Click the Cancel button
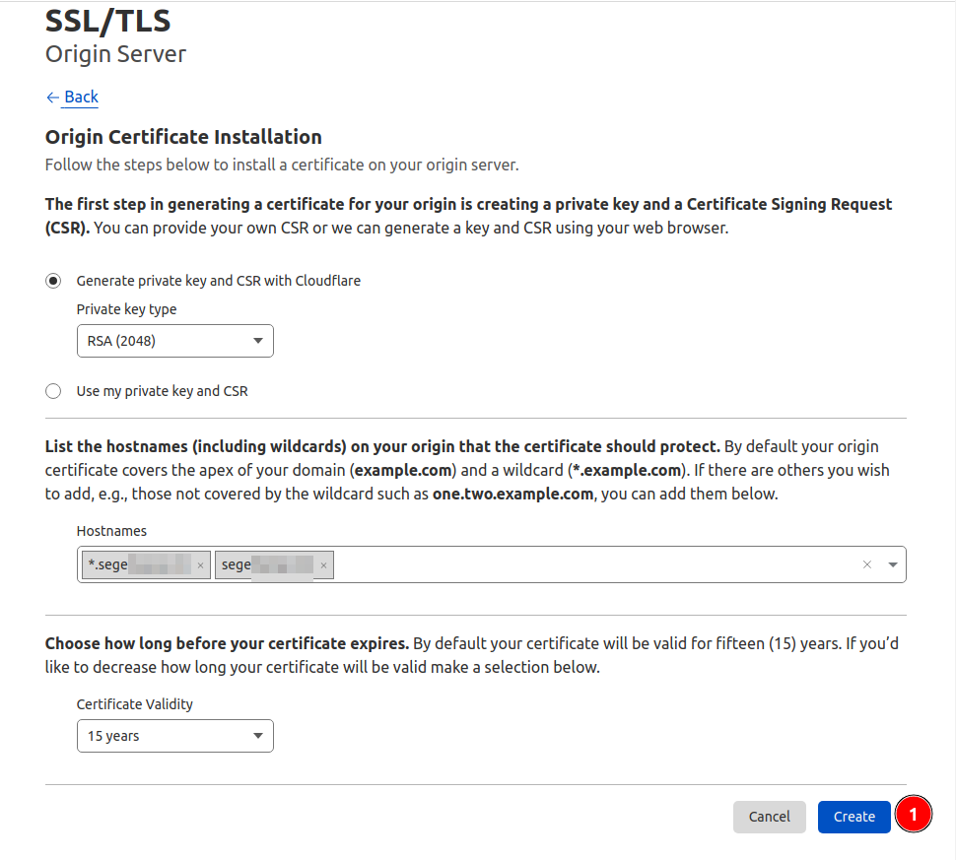The width and height of the screenshot is (956, 860). (770, 817)
